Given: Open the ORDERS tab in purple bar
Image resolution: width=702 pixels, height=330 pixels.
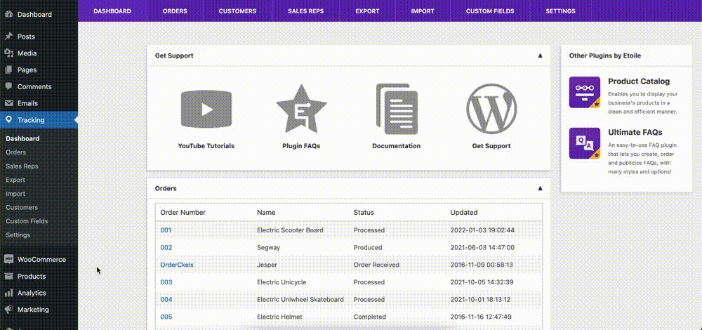Looking at the screenshot, I should (175, 11).
